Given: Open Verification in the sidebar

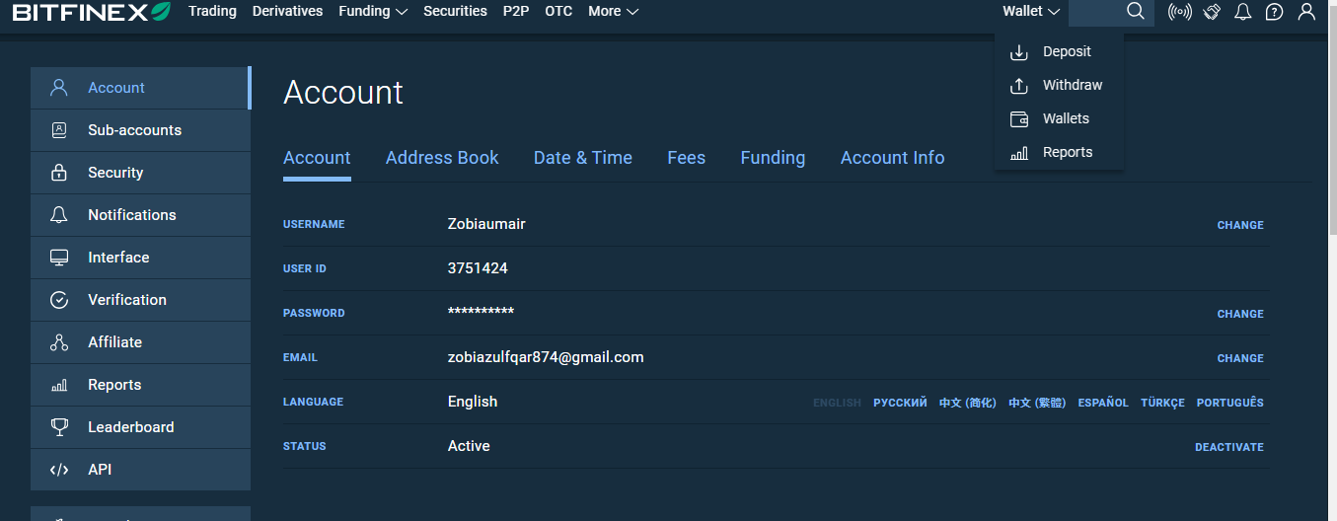Looking at the screenshot, I should coord(140,300).
